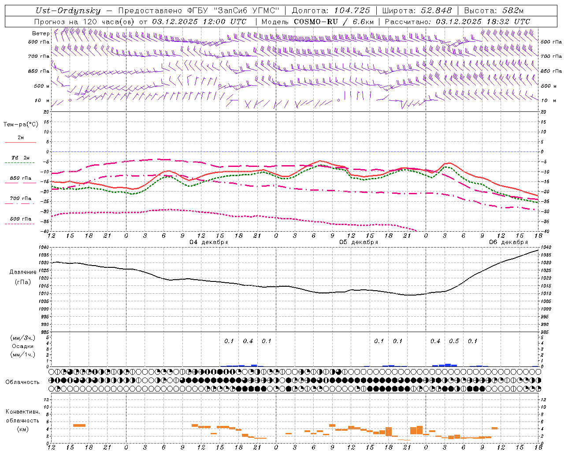The height and width of the screenshot is (451, 564).
Task: Click the Конвективн. convective cloud label
Action: [22, 412]
